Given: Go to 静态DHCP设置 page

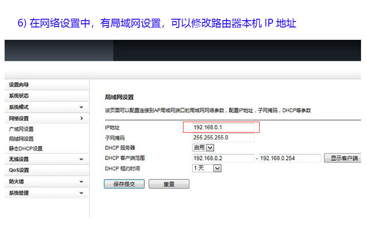Looking at the screenshot, I should (26, 148).
